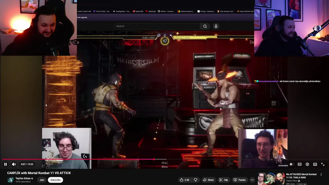Like the video with thumbs up 2.5K

coord(185,180)
